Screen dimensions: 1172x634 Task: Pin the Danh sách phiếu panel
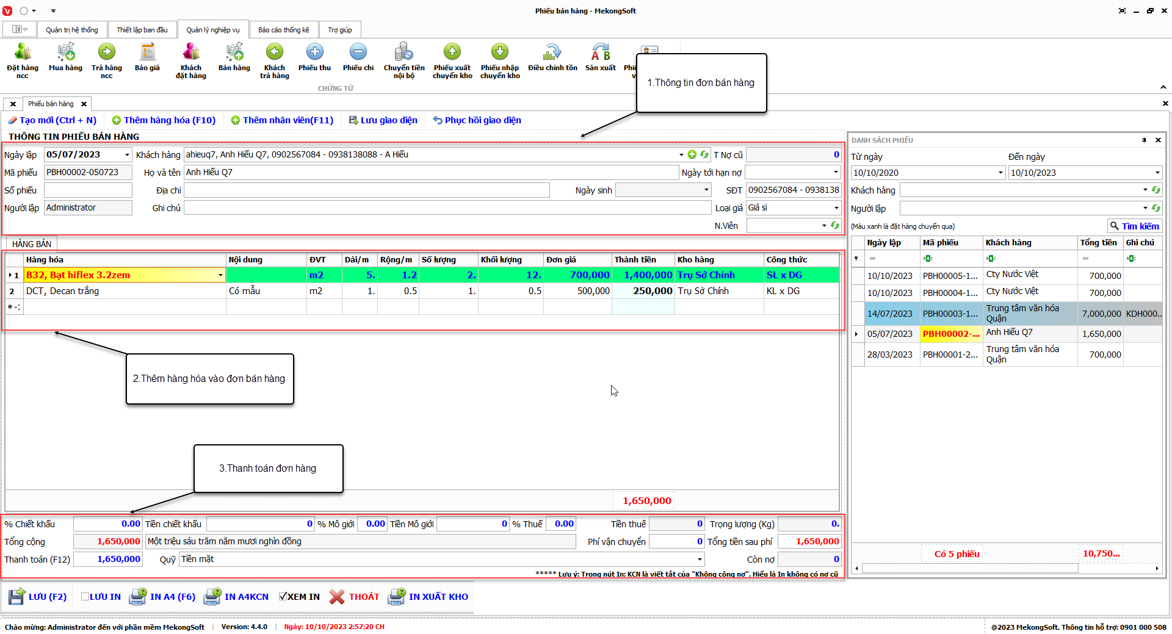(x=1144, y=140)
